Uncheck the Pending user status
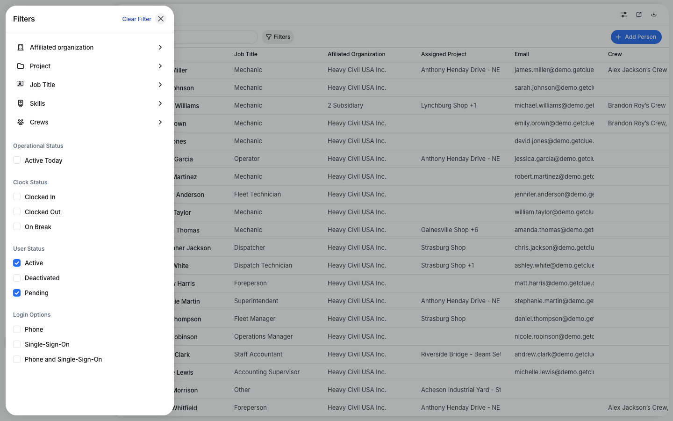The width and height of the screenshot is (673, 421). 17,293
